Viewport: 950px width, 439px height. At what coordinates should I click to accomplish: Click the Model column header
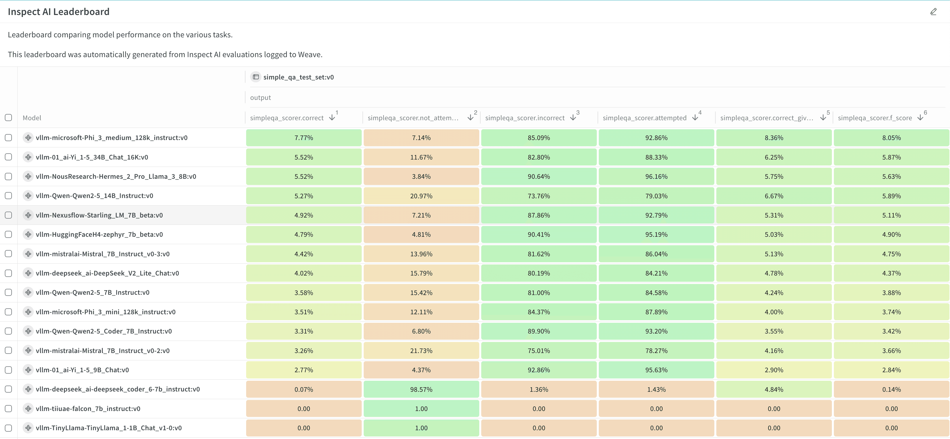click(32, 117)
